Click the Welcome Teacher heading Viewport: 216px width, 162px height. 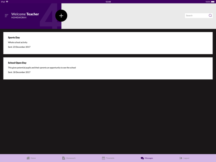coord(25,14)
